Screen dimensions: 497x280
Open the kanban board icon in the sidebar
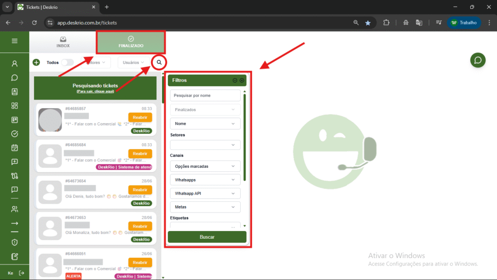pos(15,120)
